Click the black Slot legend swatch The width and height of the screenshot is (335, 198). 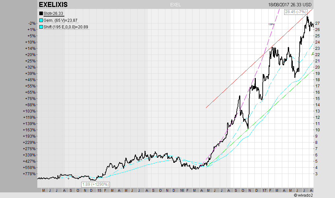(41, 13)
